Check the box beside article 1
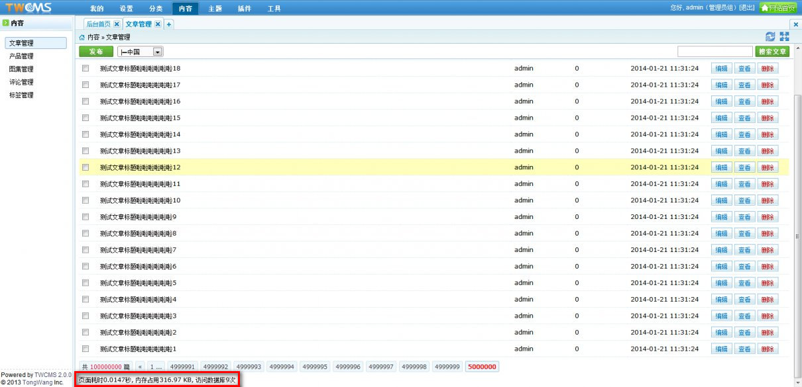The image size is (802, 387). pos(86,349)
